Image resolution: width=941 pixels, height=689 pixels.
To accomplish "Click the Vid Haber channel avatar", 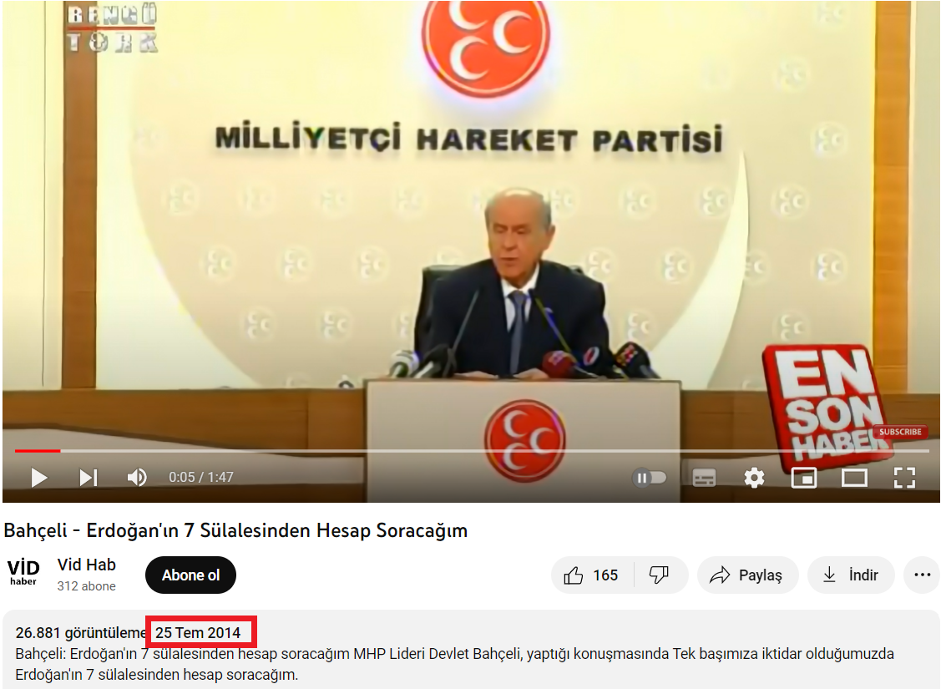I will click(23, 574).
